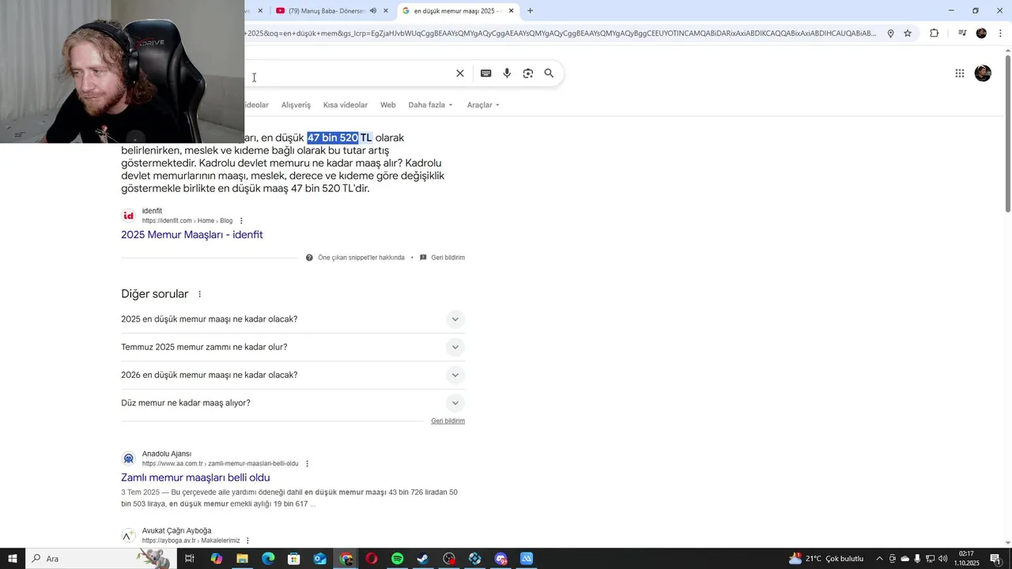Open Windows notification center
1012x569 pixels.
pyautogui.click(x=995, y=559)
